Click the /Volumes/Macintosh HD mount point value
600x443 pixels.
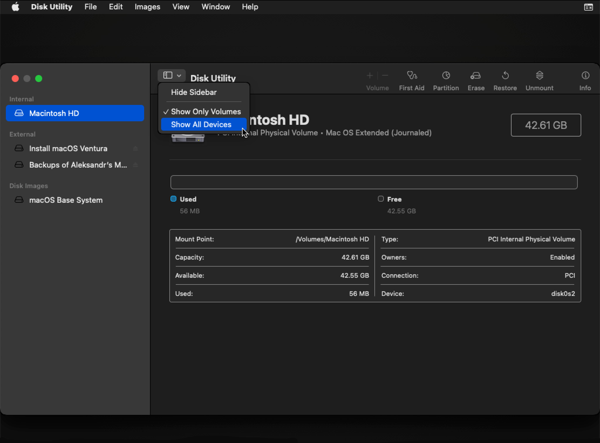click(332, 239)
